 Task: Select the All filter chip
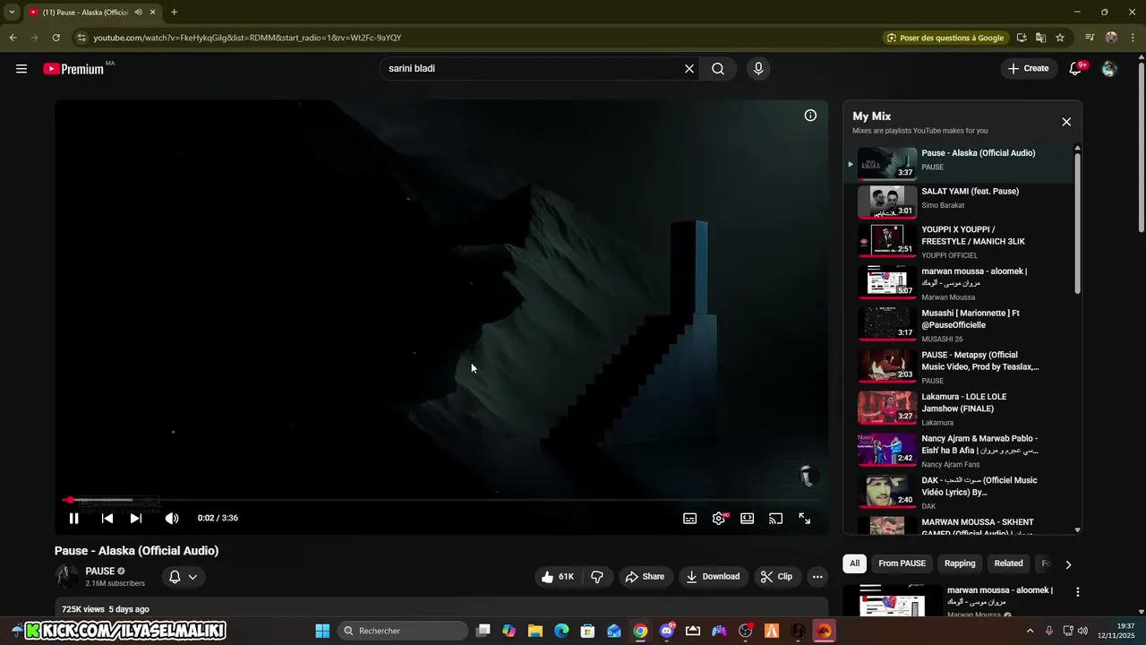click(x=855, y=563)
